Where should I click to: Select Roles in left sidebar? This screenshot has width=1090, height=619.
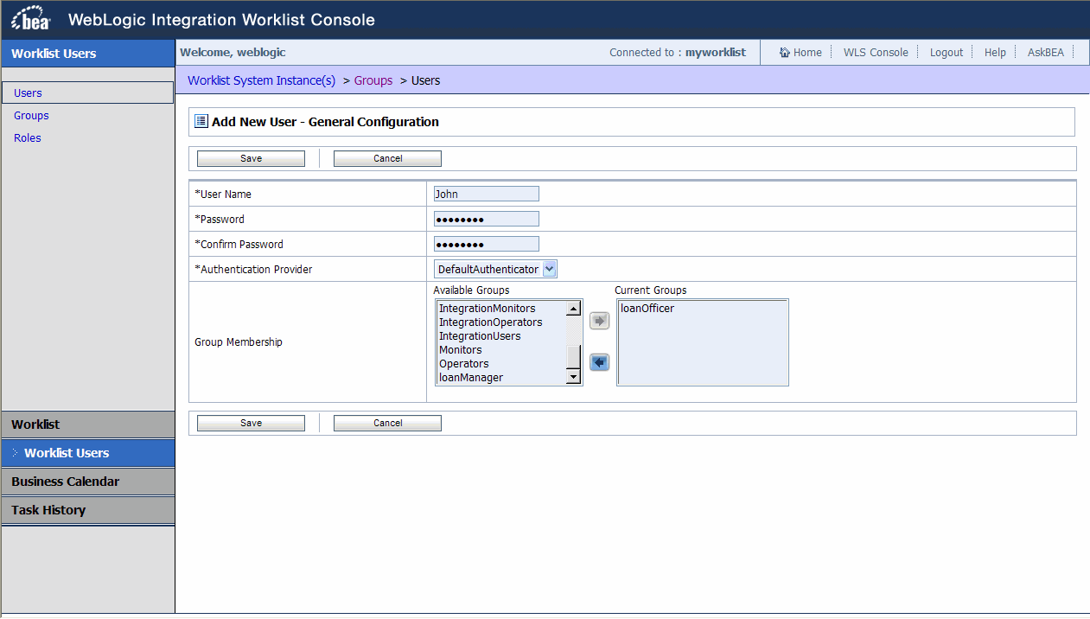pyautogui.click(x=28, y=137)
